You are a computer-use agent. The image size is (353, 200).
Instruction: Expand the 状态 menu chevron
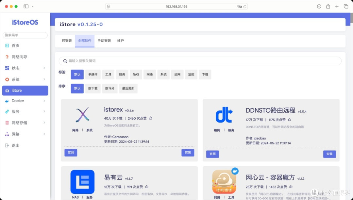coord(44,68)
